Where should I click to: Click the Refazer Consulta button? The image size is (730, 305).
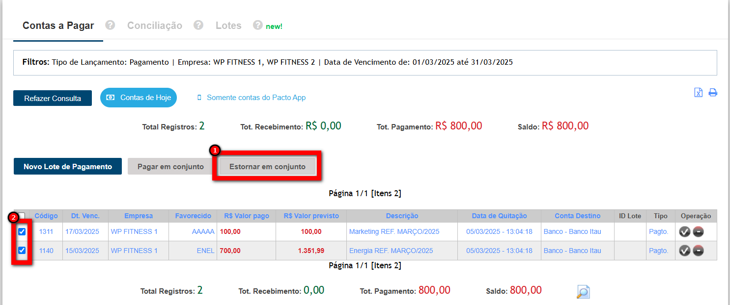[x=53, y=98]
